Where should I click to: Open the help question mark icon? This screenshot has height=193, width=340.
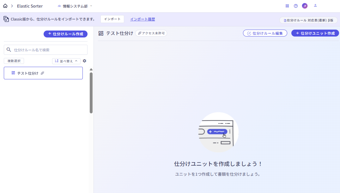click(296, 6)
